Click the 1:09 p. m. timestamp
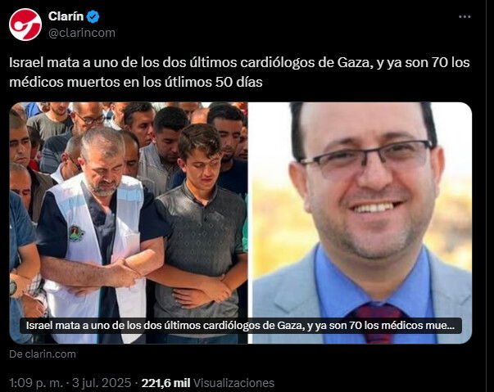Viewport: 494px width, 392px height. pos(36,383)
